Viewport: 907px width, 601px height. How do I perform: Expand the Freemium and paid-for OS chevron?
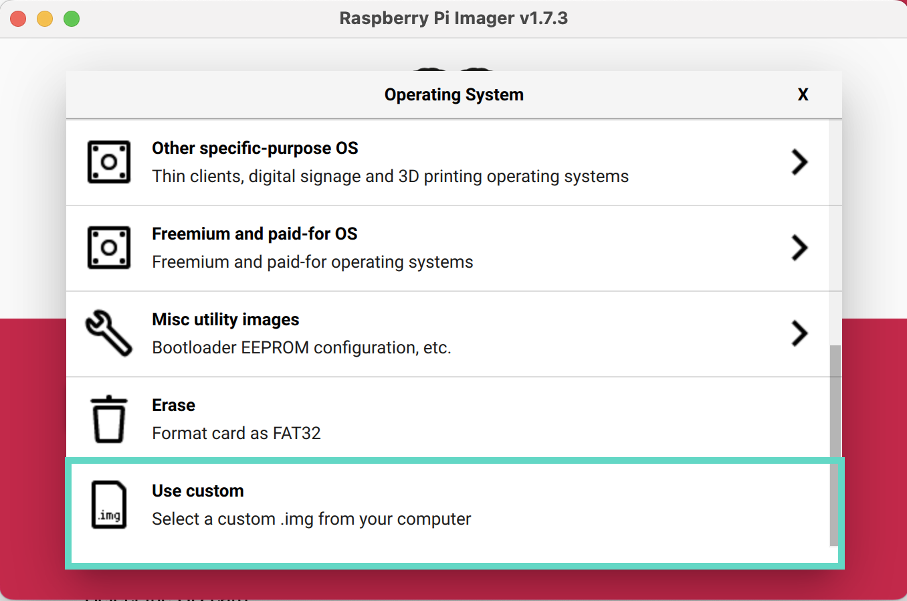click(799, 248)
